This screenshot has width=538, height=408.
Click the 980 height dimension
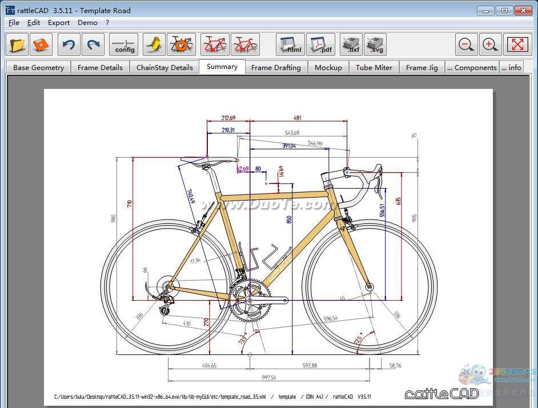tap(113, 218)
